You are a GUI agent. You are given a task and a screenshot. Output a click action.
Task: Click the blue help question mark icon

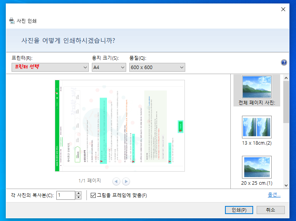coord(284,62)
